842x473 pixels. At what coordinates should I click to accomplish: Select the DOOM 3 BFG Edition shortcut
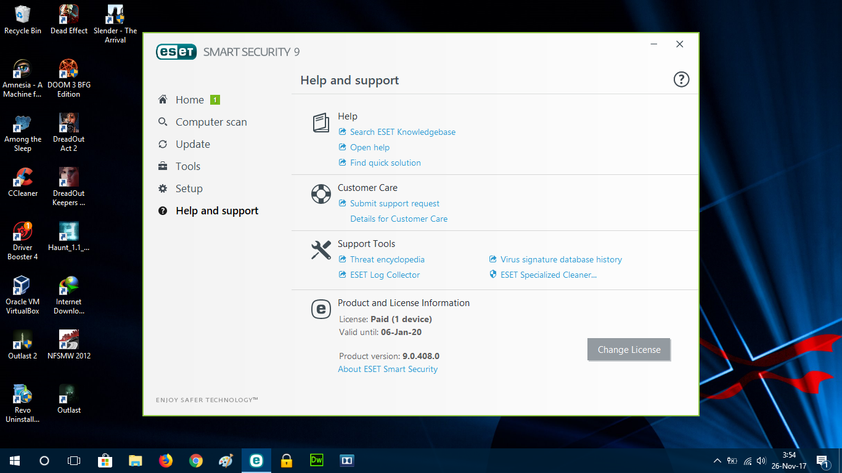click(69, 79)
